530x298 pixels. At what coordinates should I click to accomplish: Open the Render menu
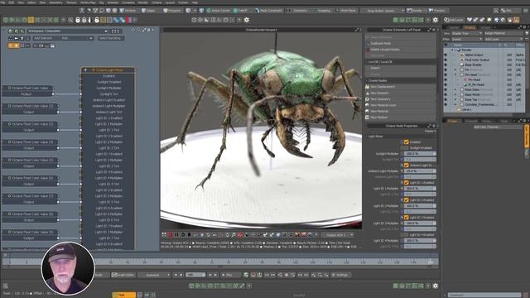(142, 2)
